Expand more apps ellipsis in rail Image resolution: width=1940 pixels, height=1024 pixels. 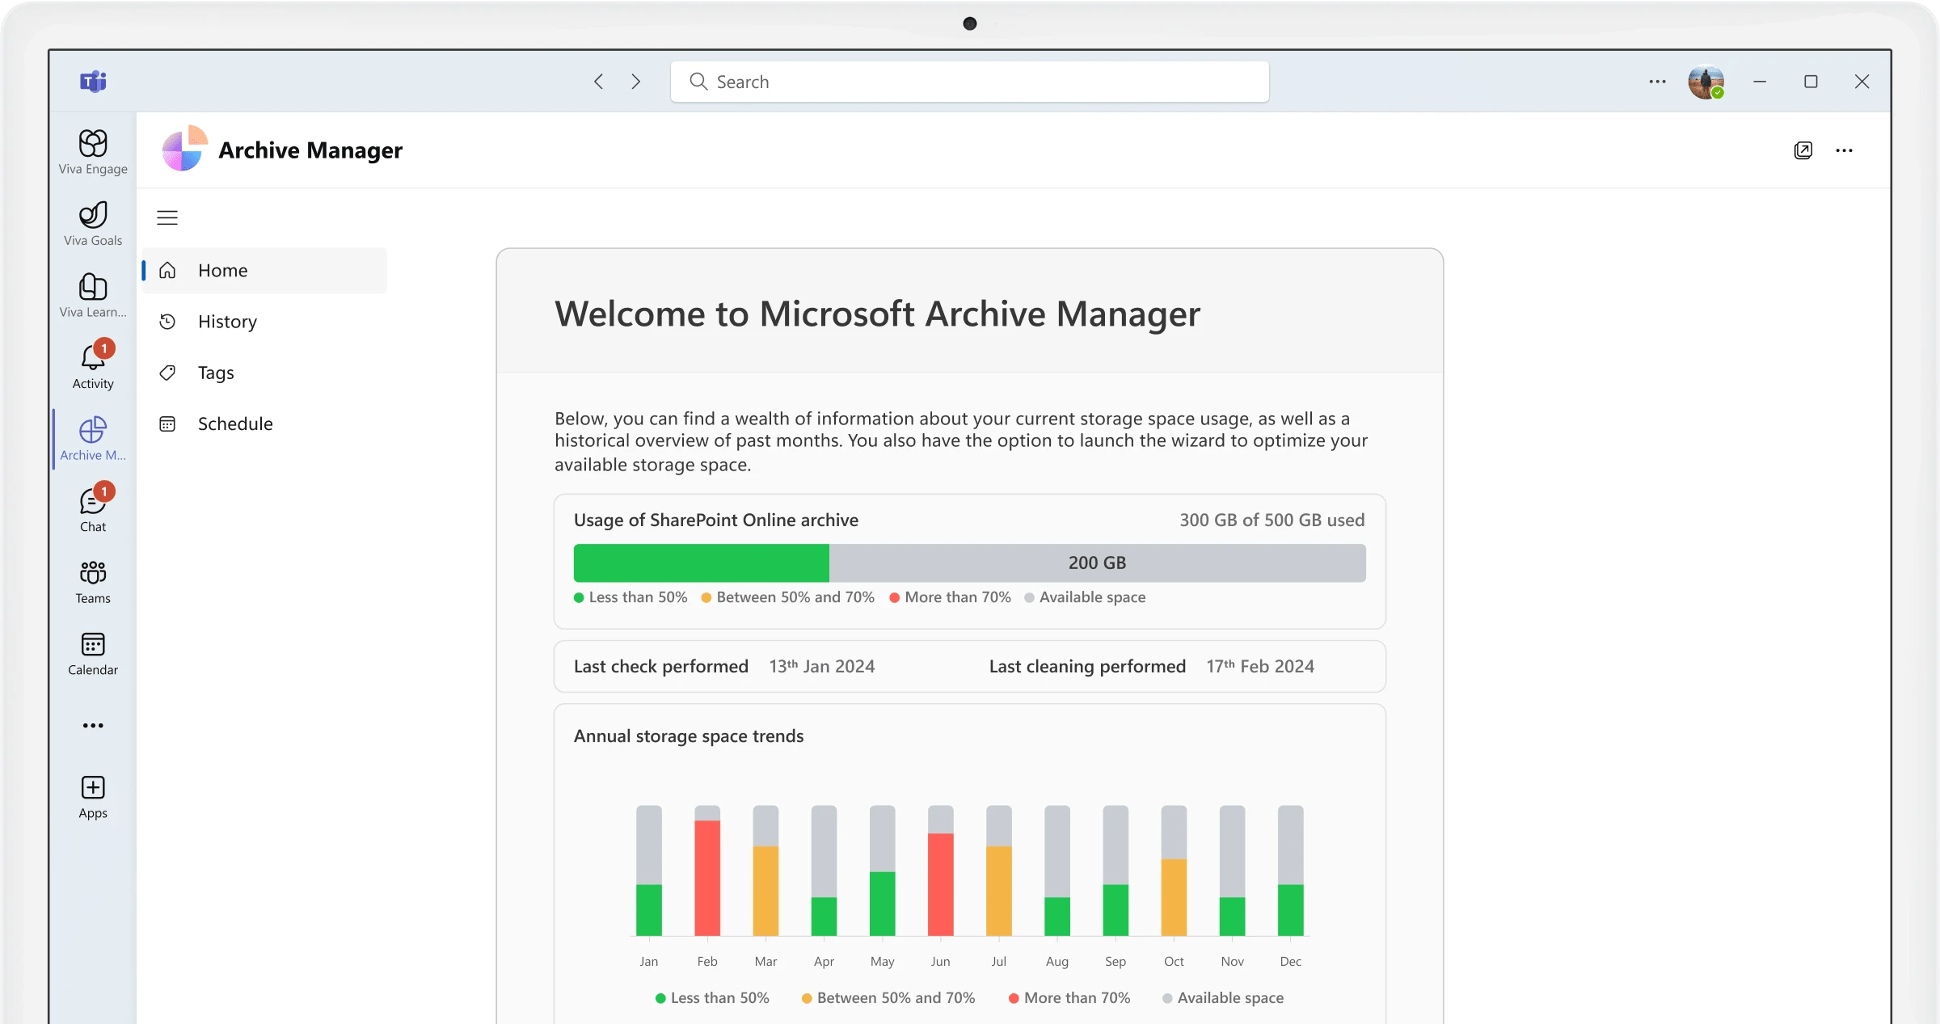tap(93, 726)
